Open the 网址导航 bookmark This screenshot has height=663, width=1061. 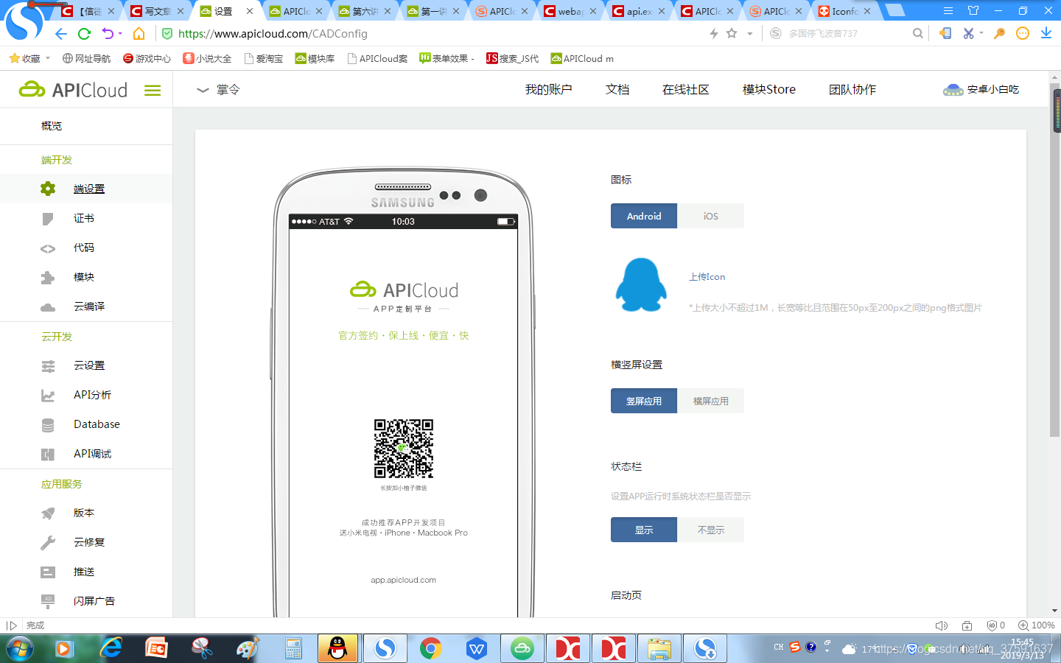86,58
